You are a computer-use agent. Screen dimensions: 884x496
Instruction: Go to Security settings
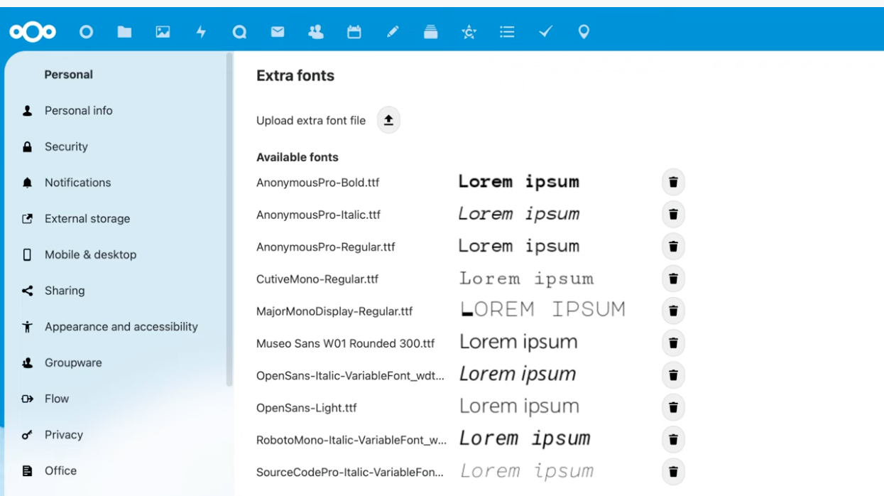tap(66, 147)
